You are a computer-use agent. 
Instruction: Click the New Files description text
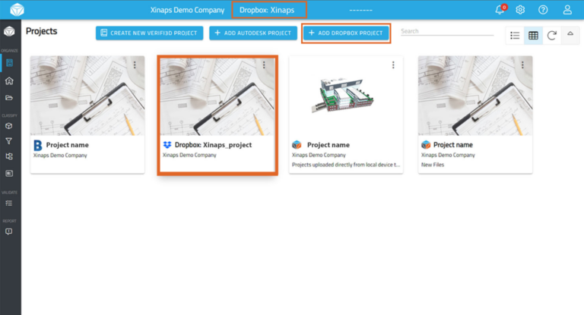tap(433, 165)
